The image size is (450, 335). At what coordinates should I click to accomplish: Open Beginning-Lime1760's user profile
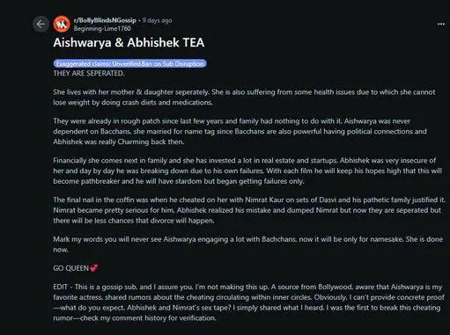pyautogui.click(x=102, y=28)
